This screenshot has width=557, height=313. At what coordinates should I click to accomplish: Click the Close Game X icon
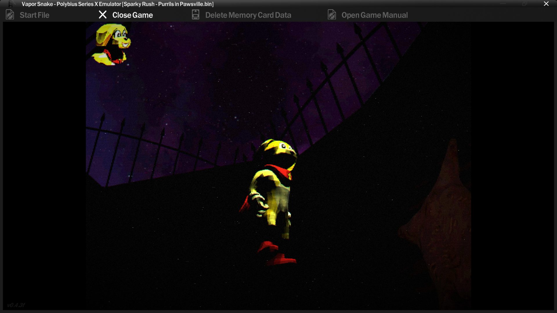click(103, 15)
